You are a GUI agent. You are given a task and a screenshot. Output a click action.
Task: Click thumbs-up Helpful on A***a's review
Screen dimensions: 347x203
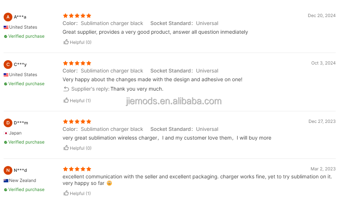click(x=66, y=42)
